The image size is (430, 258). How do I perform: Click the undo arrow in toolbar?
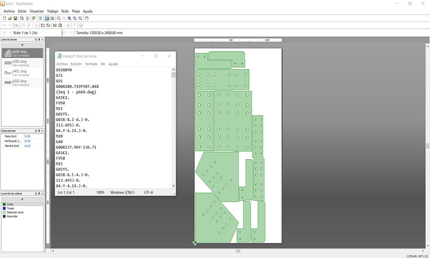point(4,25)
